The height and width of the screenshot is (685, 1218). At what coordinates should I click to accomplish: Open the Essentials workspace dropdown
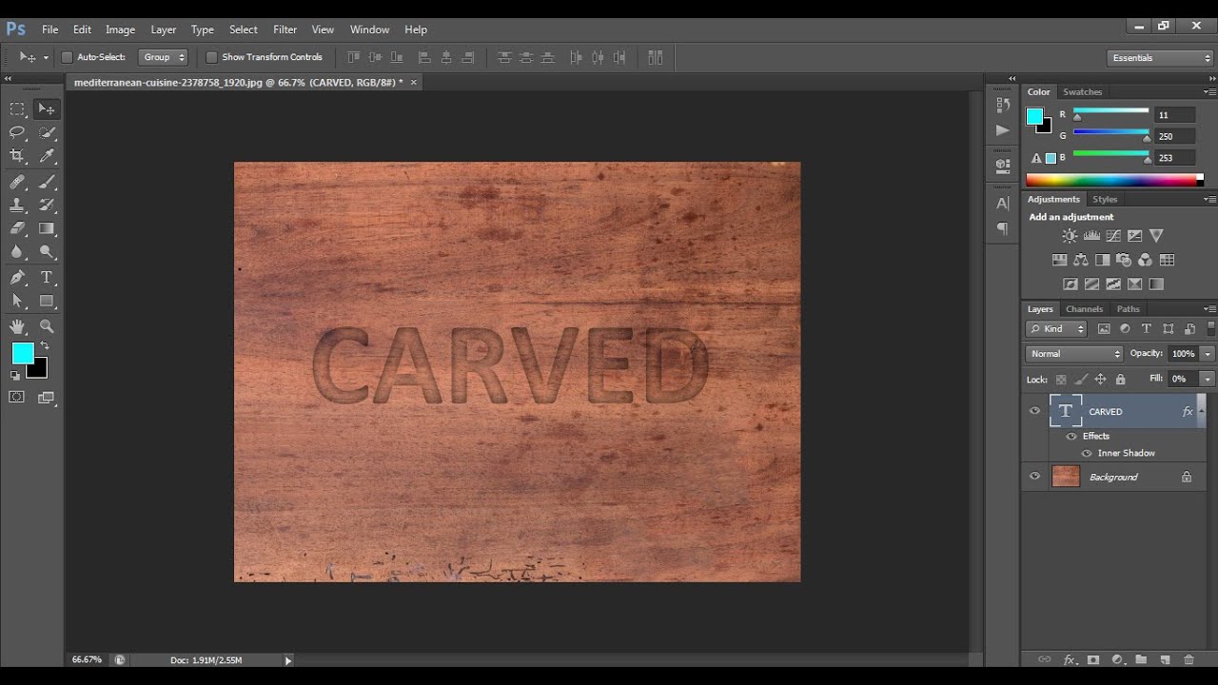[1160, 58]
